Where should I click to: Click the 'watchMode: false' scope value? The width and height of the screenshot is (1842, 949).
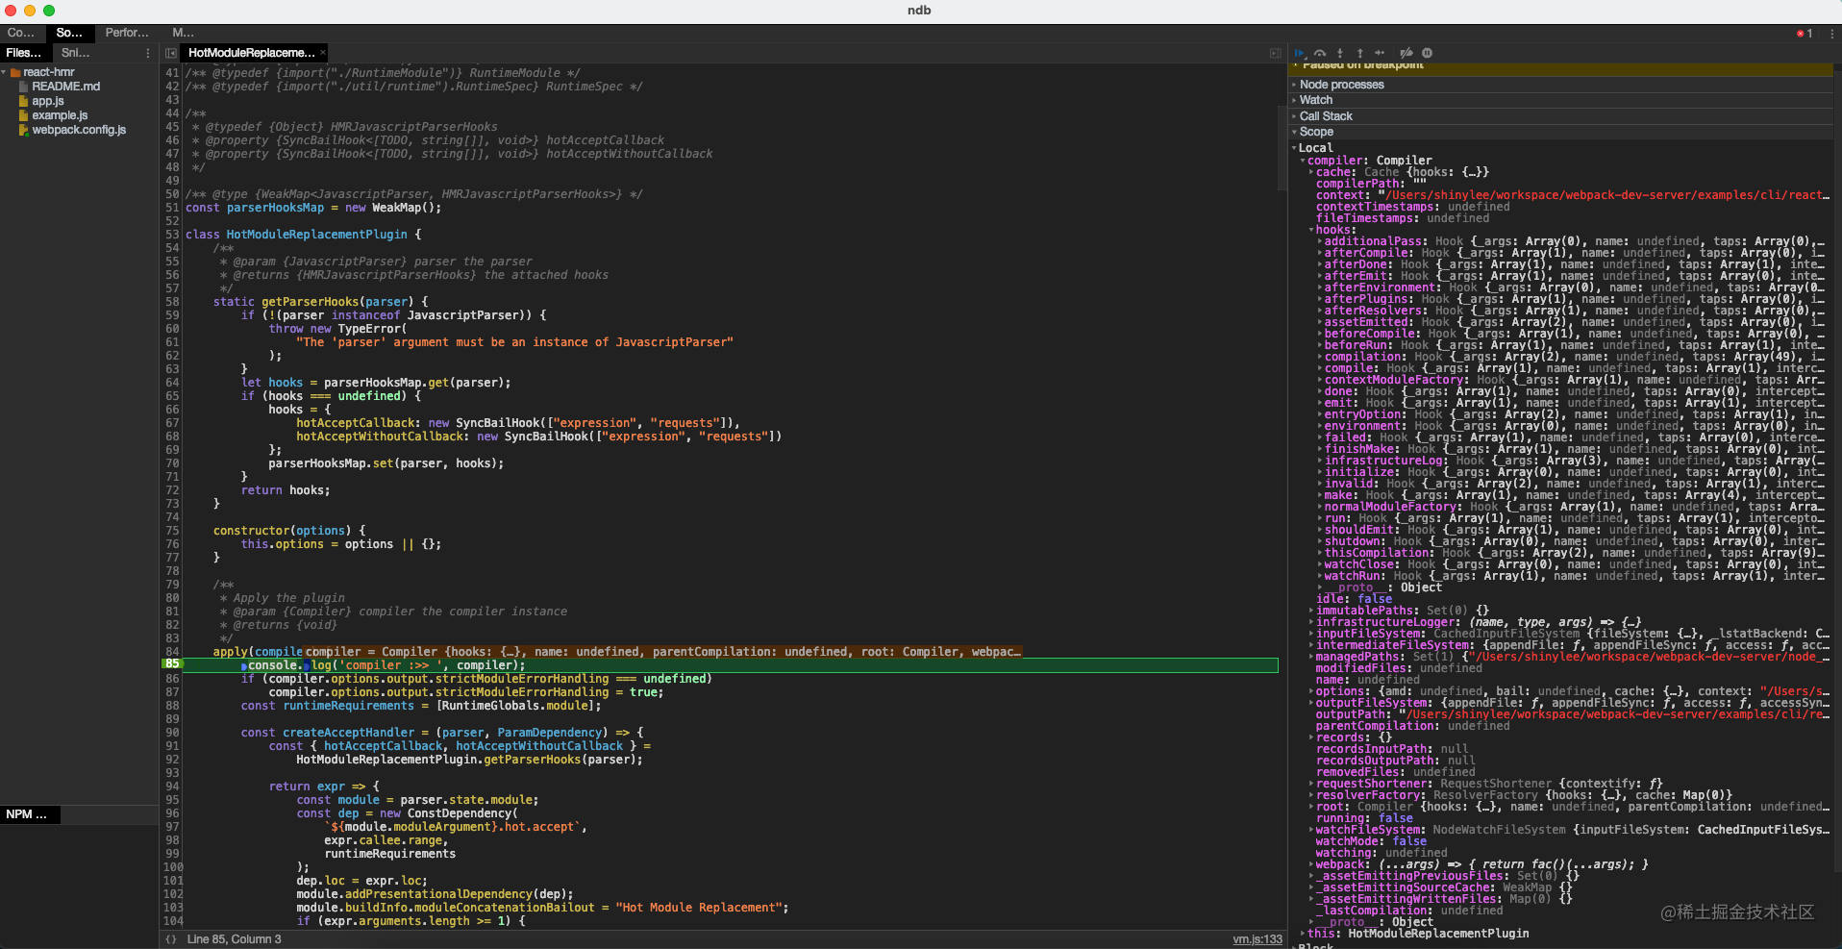tap(1371, 841)
